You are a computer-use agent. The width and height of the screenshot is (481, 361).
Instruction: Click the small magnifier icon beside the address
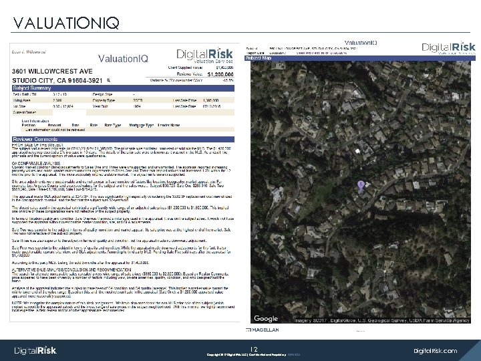[x=109, y=80]
